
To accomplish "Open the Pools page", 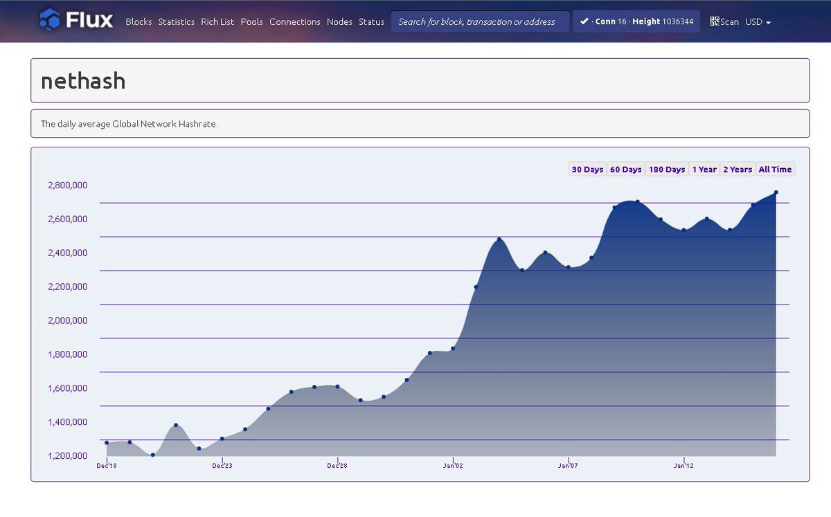I will 251,21.
